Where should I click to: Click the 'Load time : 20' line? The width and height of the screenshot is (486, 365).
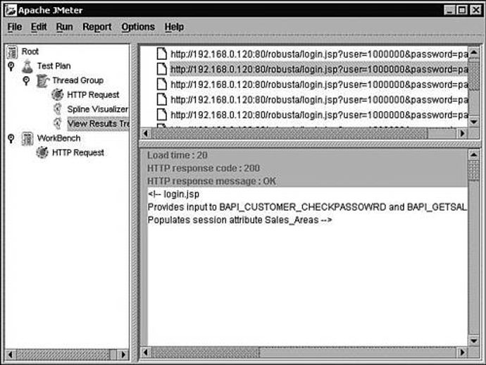177,155
